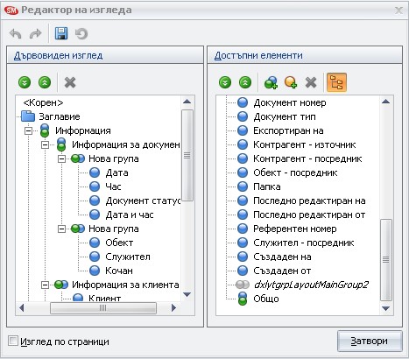Image resolution: width=409 pixels, height=359 pixels.
Task: Click the redo arrow in top toolbar
Action: pos(35,34)
